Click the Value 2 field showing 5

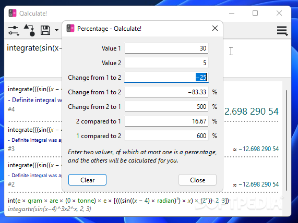(166, 63)
